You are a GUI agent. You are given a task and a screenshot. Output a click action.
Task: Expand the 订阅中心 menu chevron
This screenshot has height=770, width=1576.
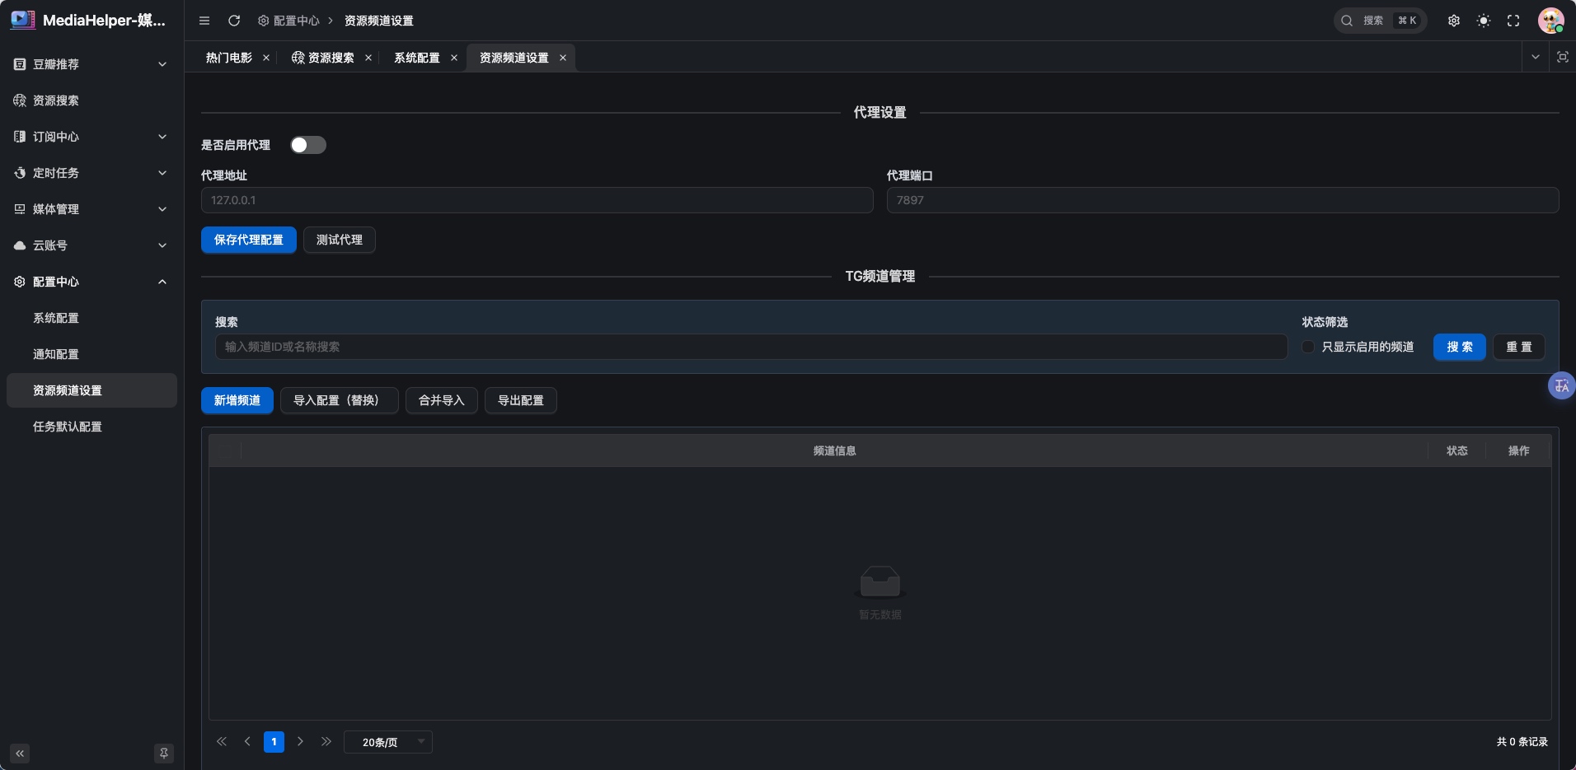[162, 137]
